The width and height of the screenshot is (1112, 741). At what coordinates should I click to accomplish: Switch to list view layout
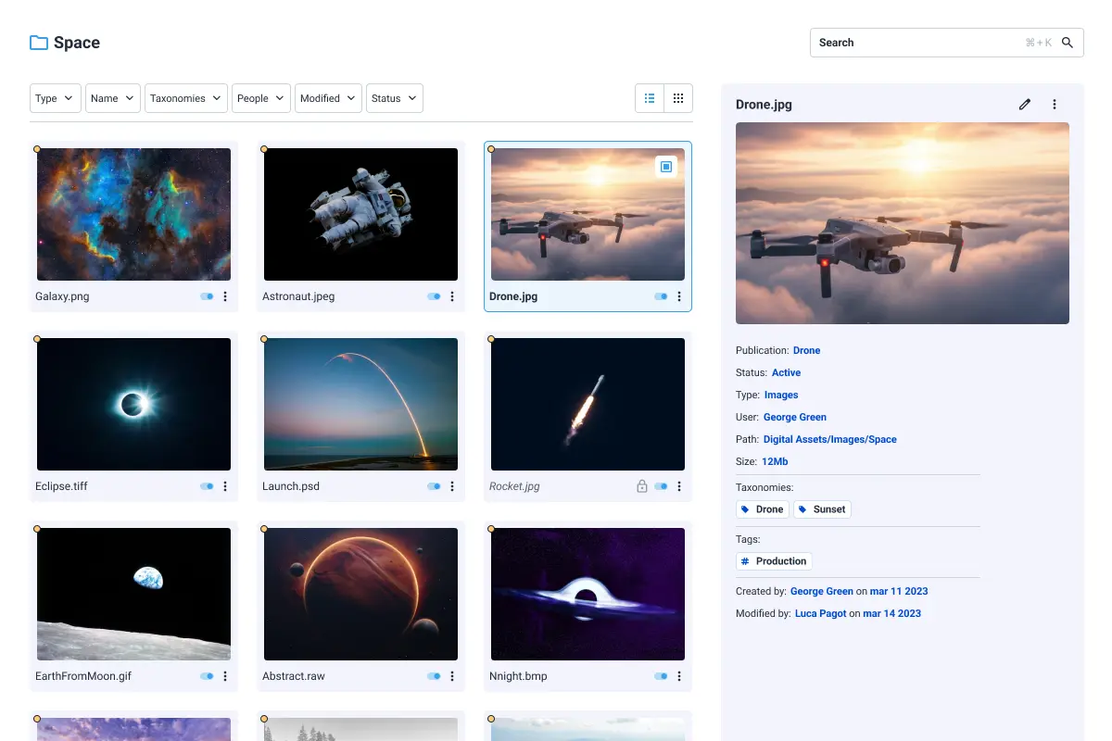[650, 98]
